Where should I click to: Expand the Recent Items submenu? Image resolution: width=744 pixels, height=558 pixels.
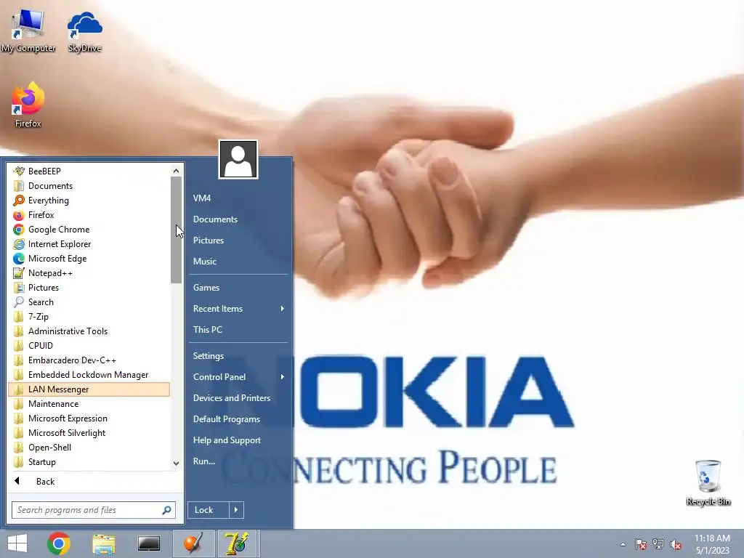(x=238, y=308)
